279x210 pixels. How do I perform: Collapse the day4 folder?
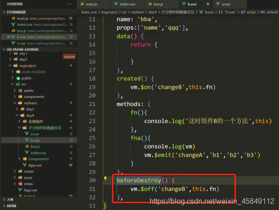click(x=17, y=116)
